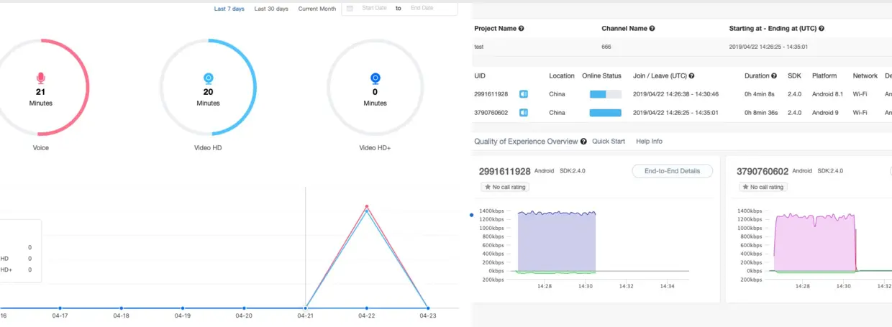Open the Help Info link
892x327 pixels.
click(650, 142)
